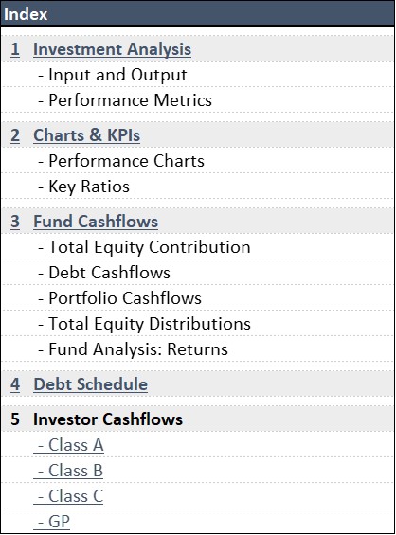This screenshot has height=535, width=396.
Task: Open the Investment Analysis link
Action: coord(112,49)
